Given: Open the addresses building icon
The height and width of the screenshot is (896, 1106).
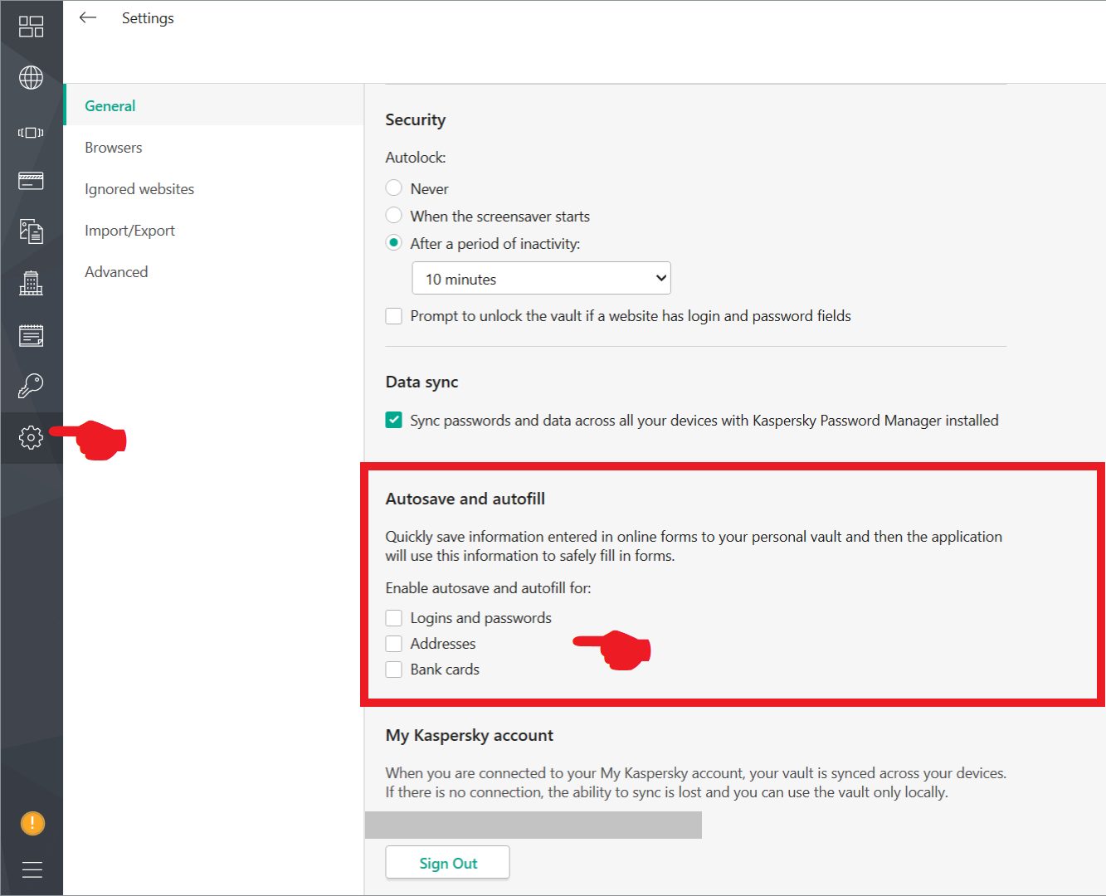Looking at the screenshot, I should click(x=31, y=283).
